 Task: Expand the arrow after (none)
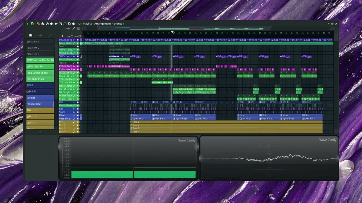124,24
